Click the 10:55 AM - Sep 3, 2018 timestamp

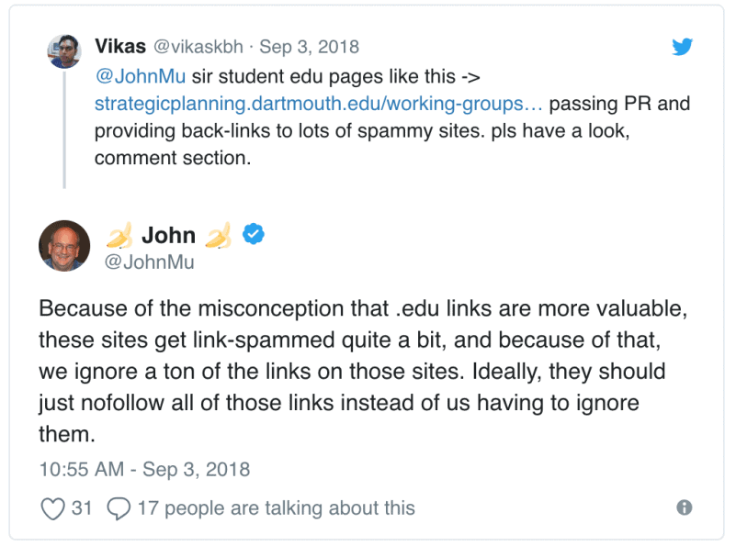[x=144, y=469]
